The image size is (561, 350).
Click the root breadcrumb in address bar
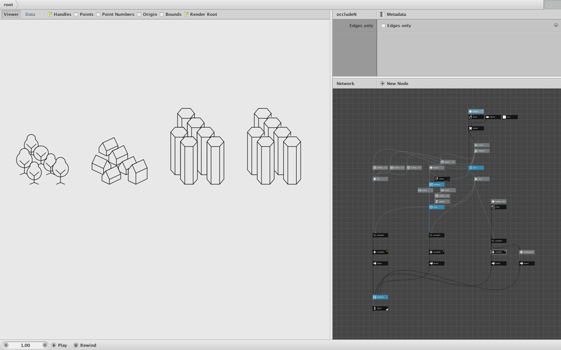point(8,4)
